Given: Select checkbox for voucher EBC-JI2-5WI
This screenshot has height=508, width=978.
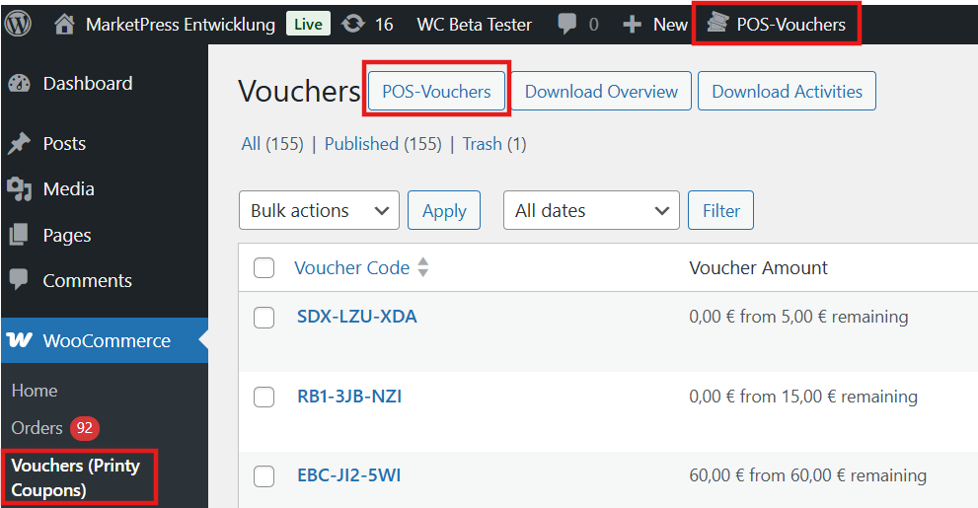Looking at the screenshot, I should pyautogui.click(x=263, y=476).
